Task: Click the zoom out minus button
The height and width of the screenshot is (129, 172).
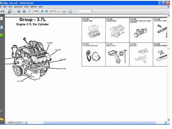Action: point(42,11)
